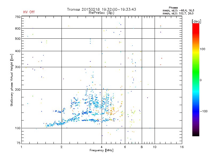This screenshot has height=160, width=214.
Task: Click the y-axis '100' tick label
Action: pyautogui.click(x=18, y=128)
